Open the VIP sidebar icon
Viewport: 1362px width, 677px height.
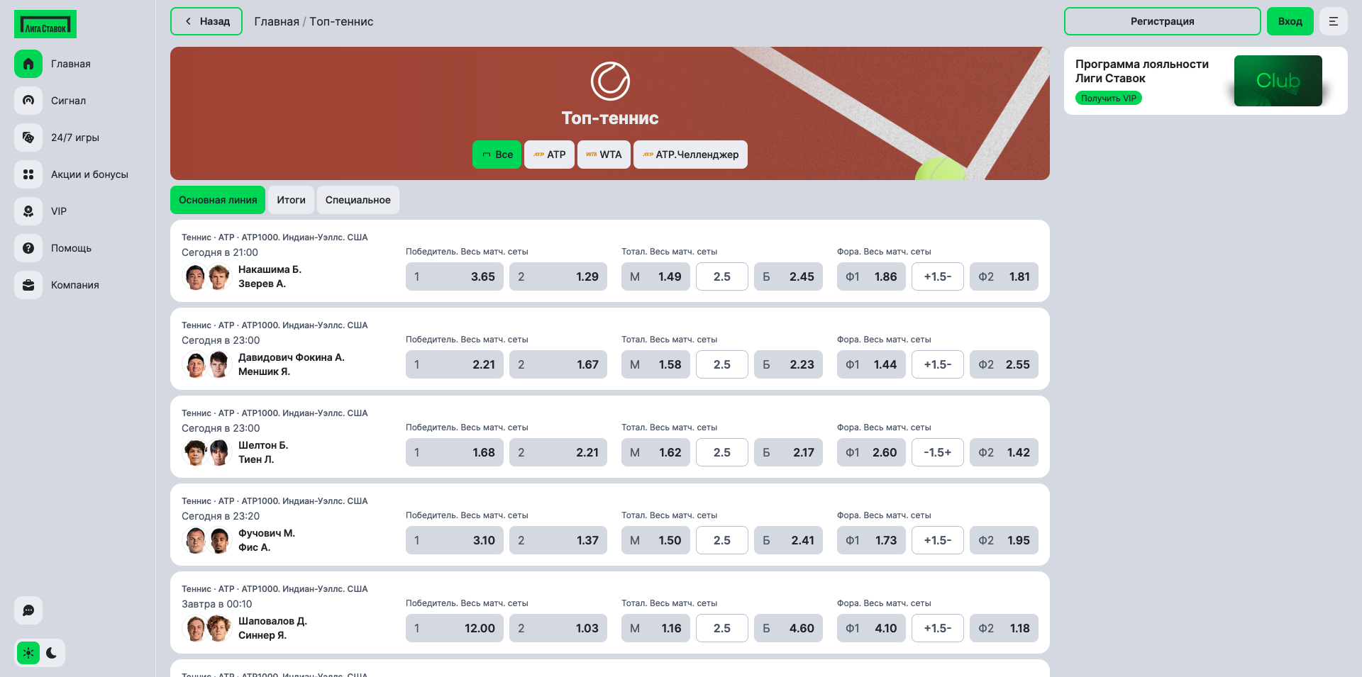click(x=28, y=211)
